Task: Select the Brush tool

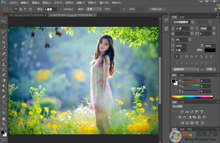Action: pyautogui.click(x=4, y=59)
